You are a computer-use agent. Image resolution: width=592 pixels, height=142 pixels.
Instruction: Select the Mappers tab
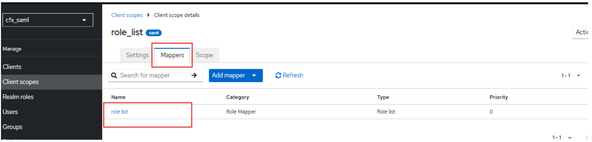(x=172, y=55)
